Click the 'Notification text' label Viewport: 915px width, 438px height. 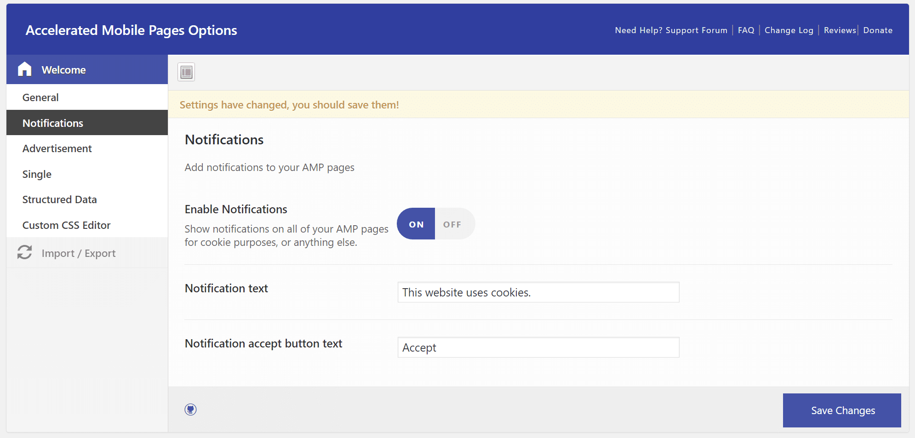[x=226, y=288]
